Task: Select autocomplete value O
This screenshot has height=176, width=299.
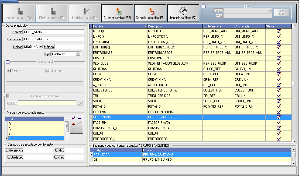Action: [x=36, y=124]
